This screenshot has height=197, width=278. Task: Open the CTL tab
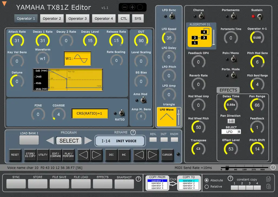pyautogui.click(x=124, y=18)
